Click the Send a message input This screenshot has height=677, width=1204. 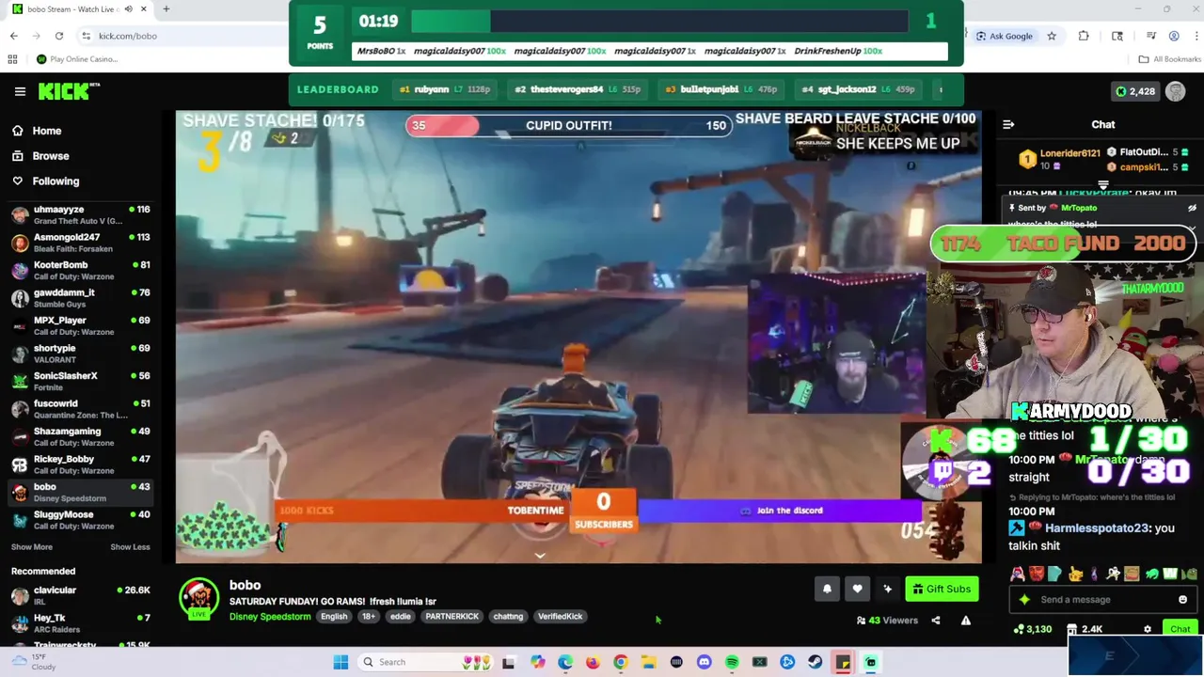pos(1102,600)
